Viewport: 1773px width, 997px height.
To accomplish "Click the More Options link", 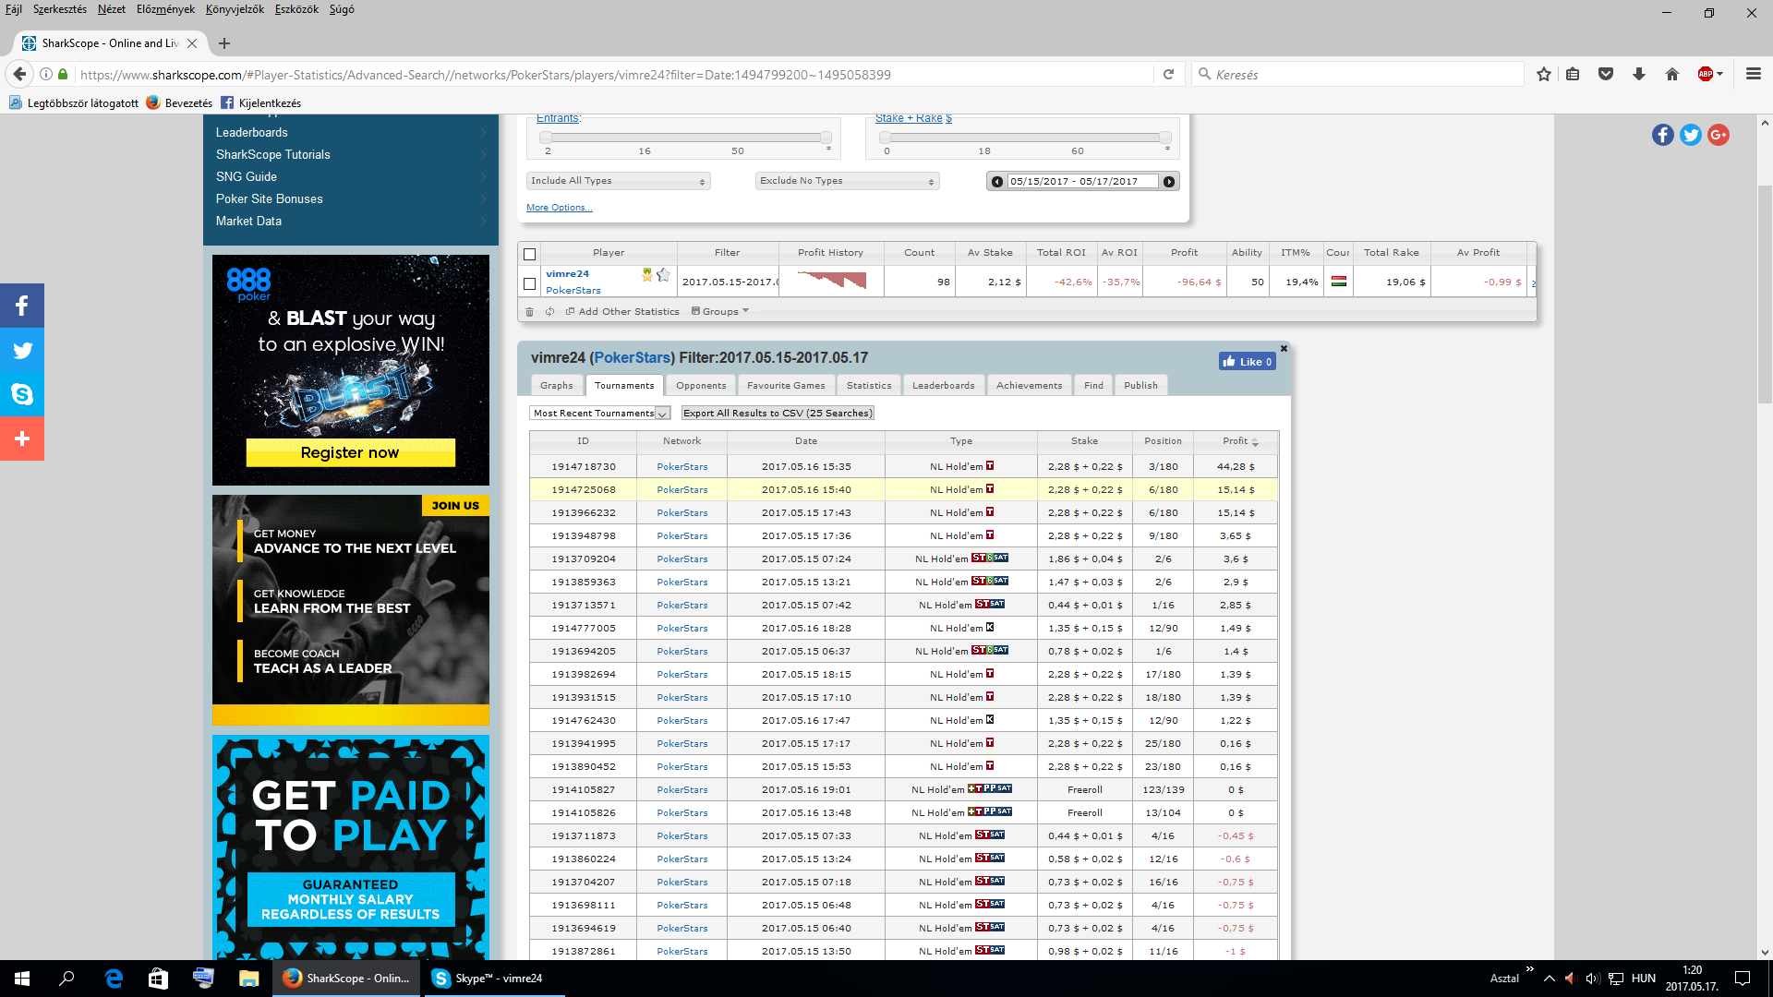I will (x=560, y=208).
